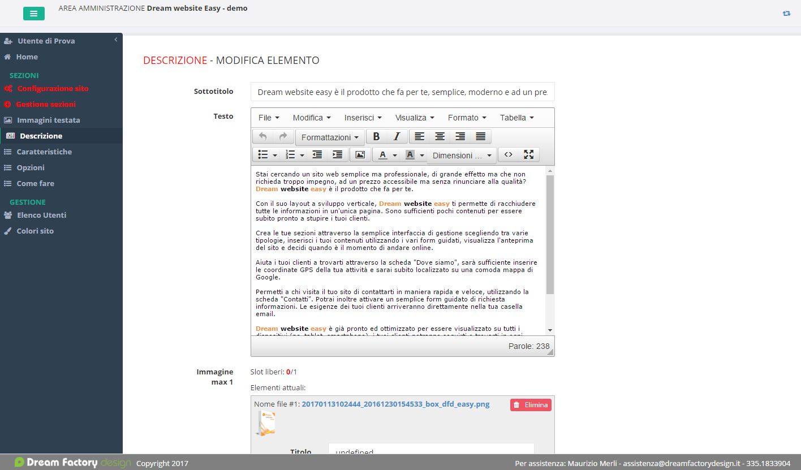801x470 pixels.
Task: Open the Inserisci menu
Action: point(363,118)
